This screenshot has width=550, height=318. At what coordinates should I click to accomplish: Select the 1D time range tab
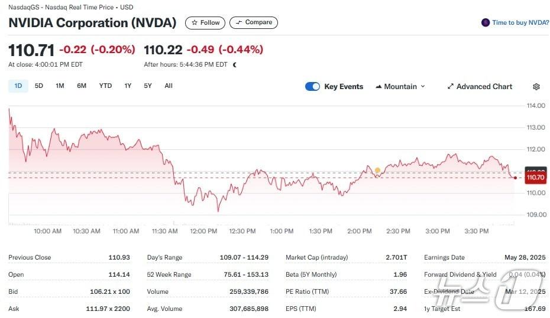[18, 86]
